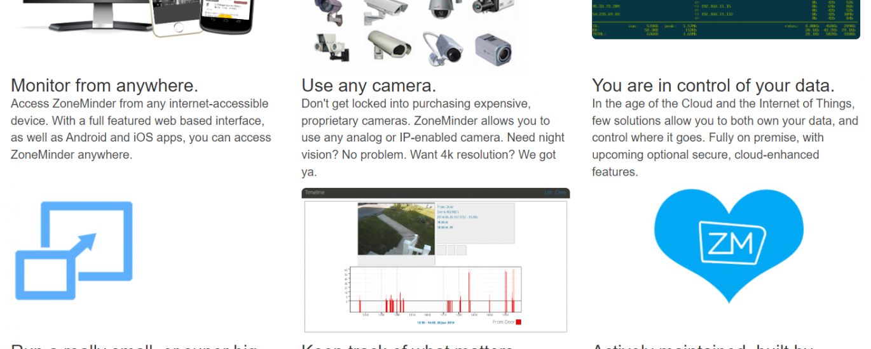Click the white smartphone in devices image

tap(174, 18)
